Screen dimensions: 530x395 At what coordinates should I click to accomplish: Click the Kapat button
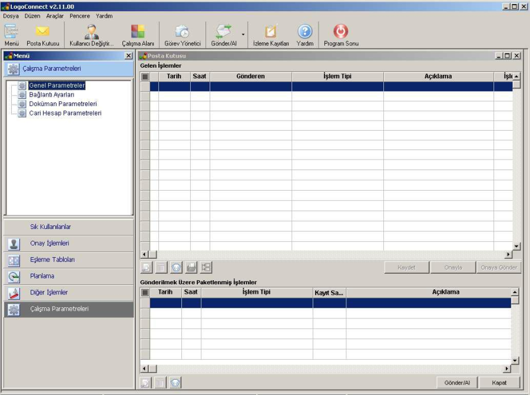point(499,383)
